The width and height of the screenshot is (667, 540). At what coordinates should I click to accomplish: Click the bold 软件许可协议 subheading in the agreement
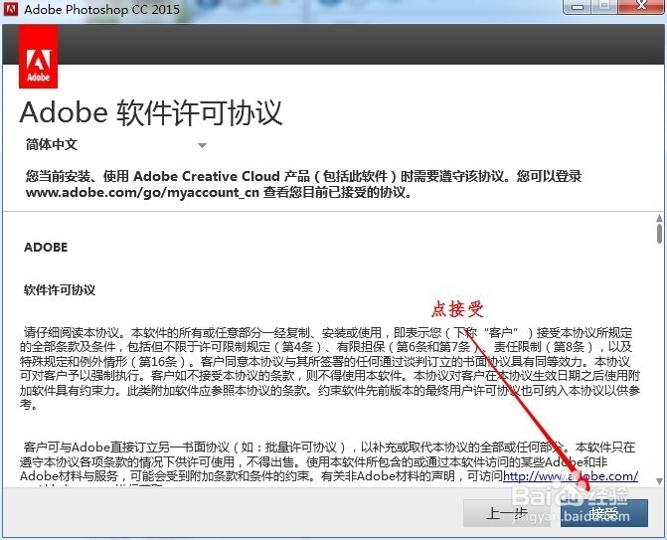60,290
